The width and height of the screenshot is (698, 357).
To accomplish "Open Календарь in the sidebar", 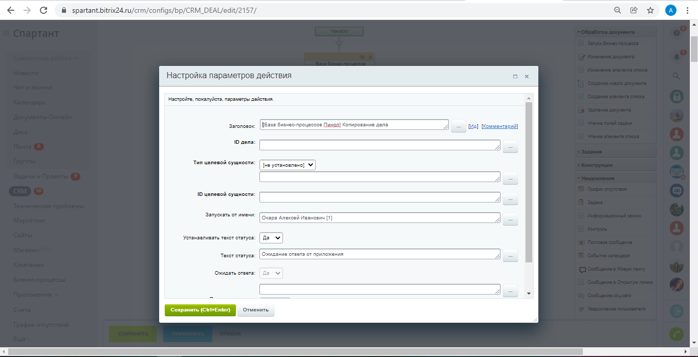I will click(30, 102).
